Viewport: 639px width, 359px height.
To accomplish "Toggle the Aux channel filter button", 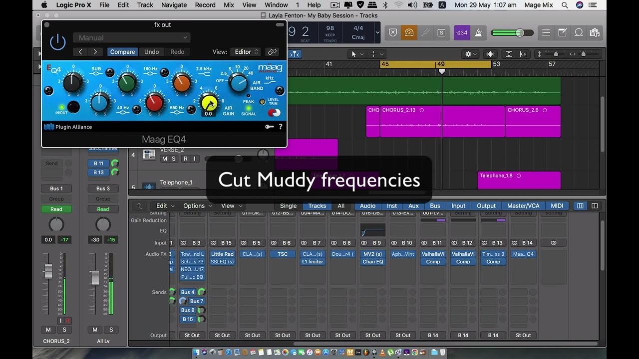I will point(414,205).
